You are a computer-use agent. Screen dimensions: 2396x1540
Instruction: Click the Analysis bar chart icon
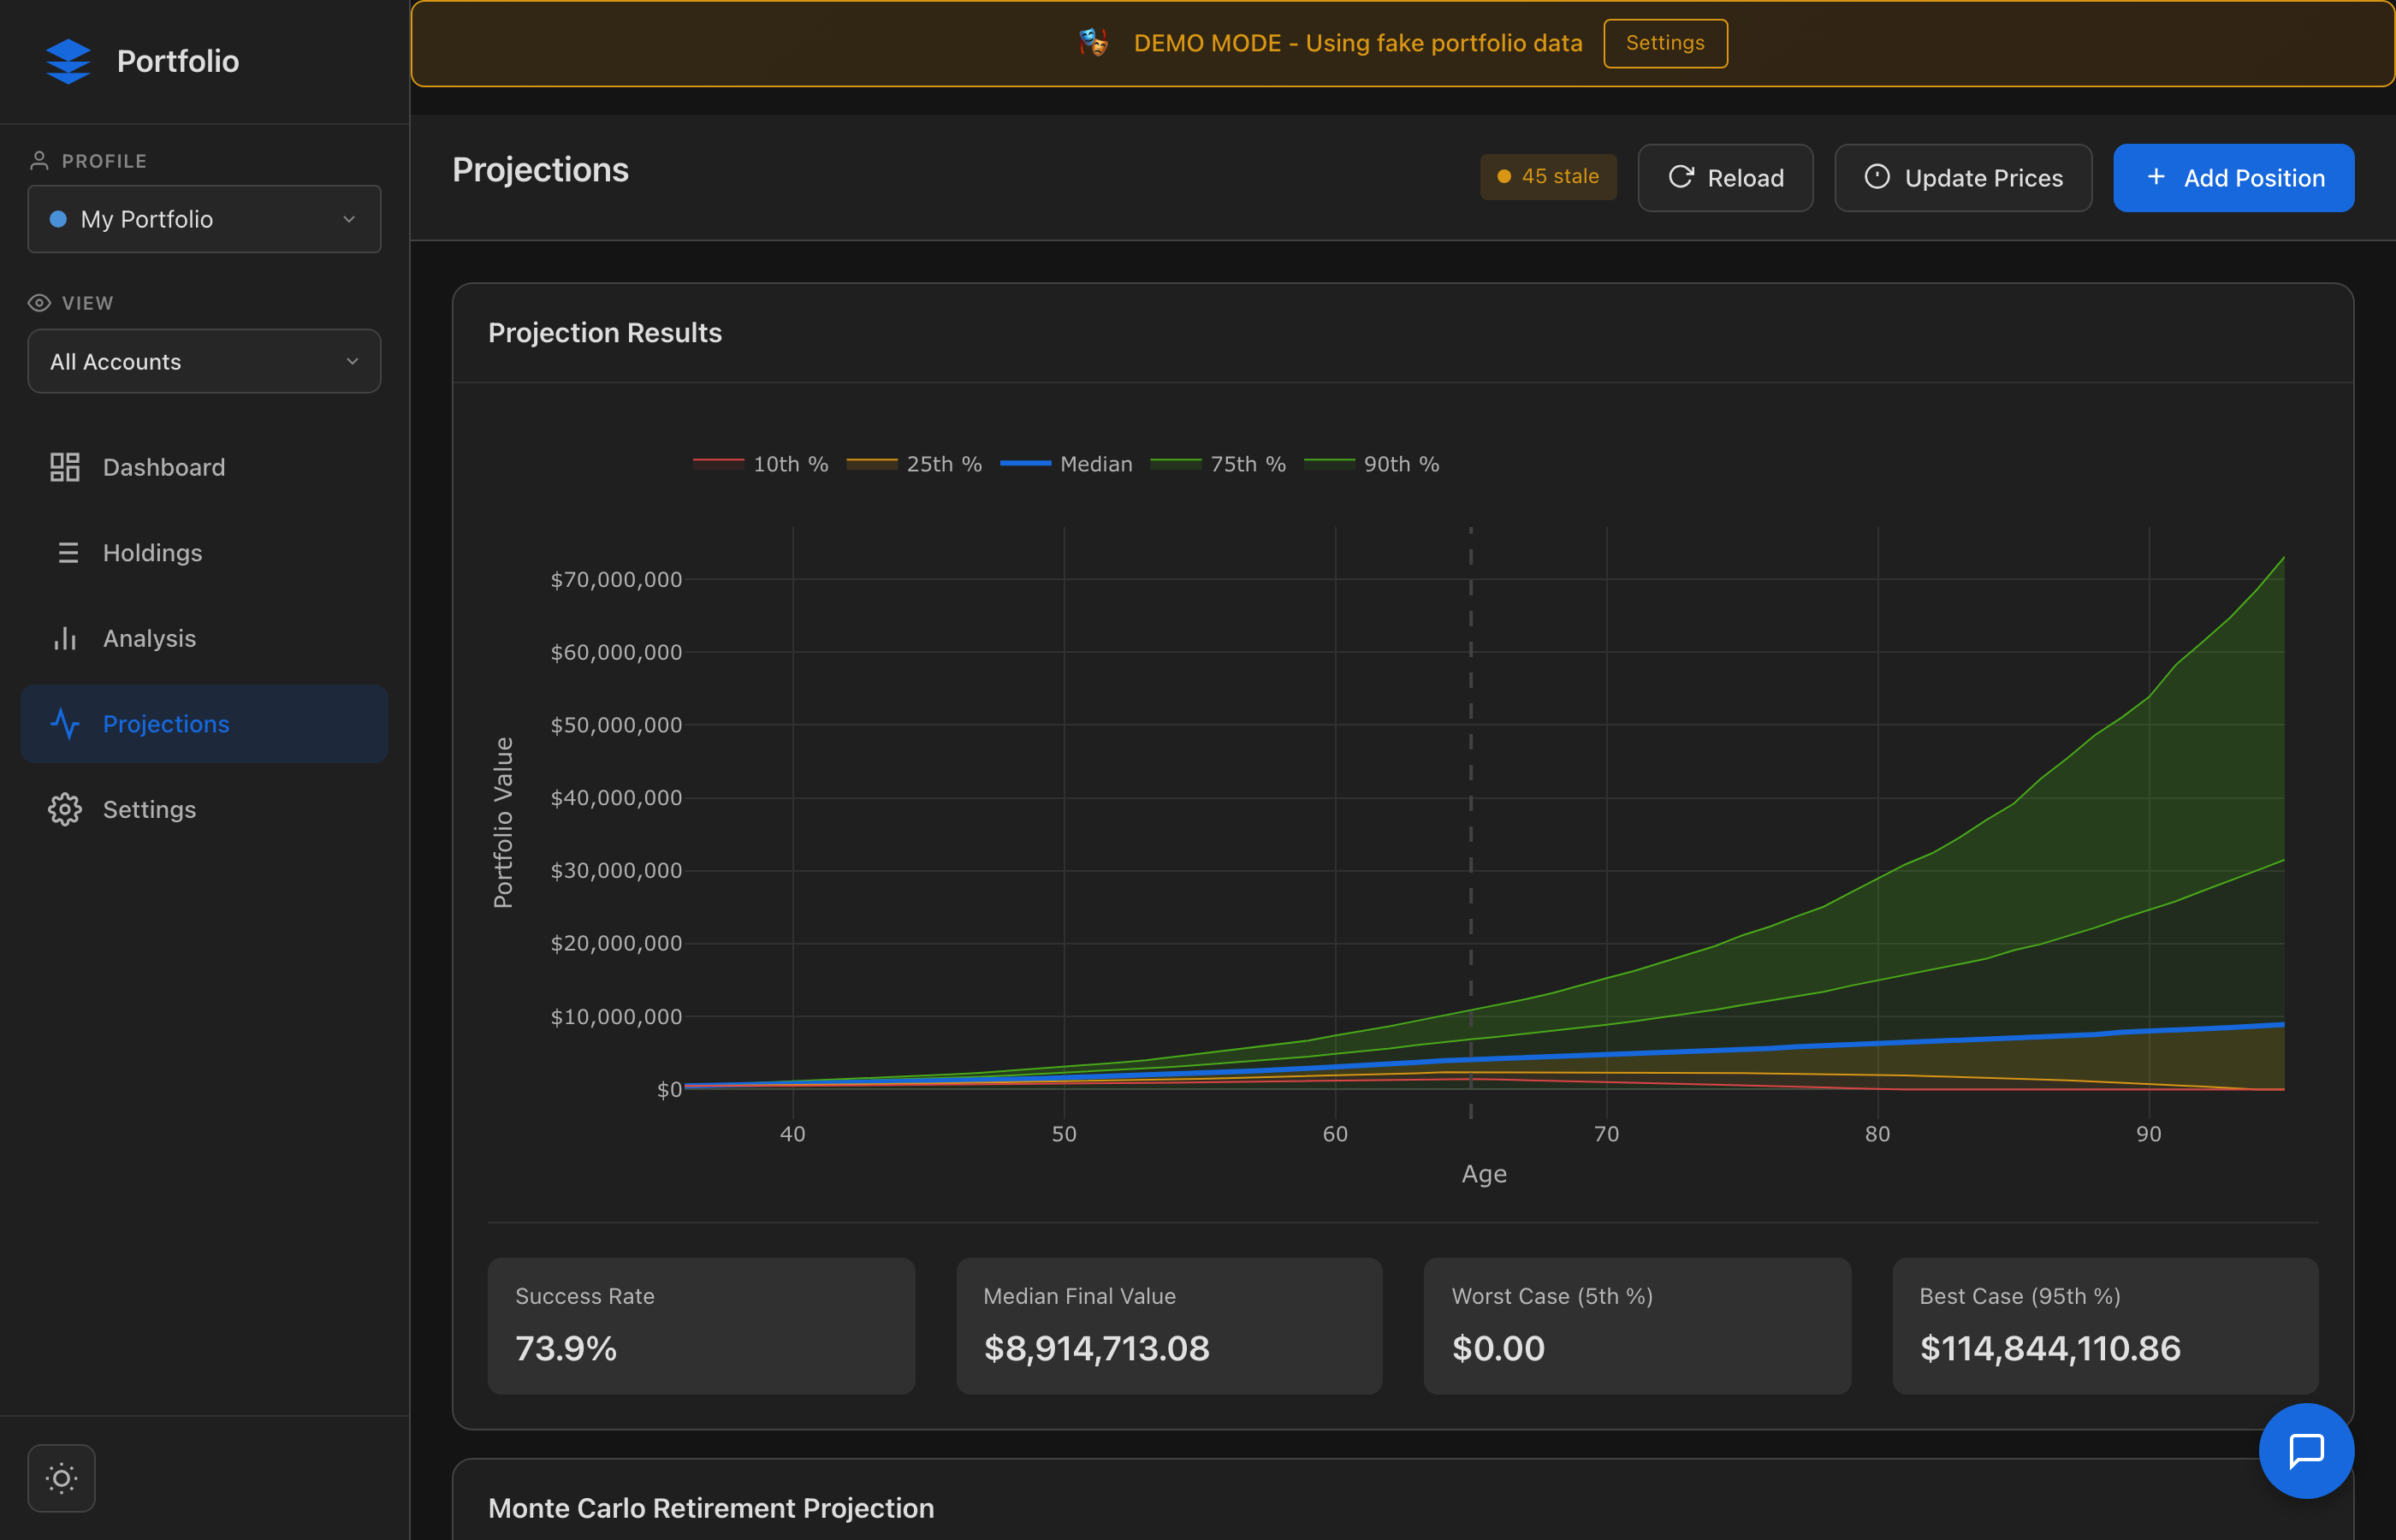65,638
